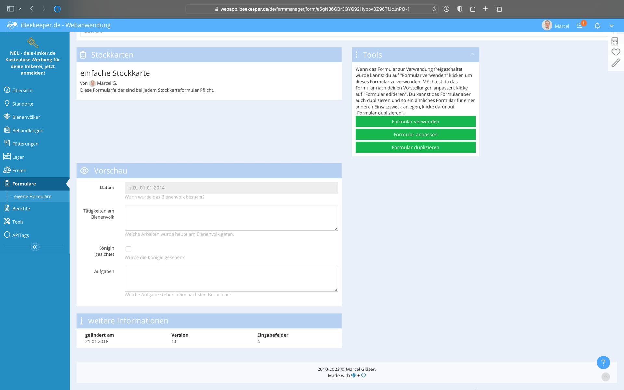Click the Tätigkeiten am Bienenvolk textarea
Screen dimensions: 624x390
[231, 218]
